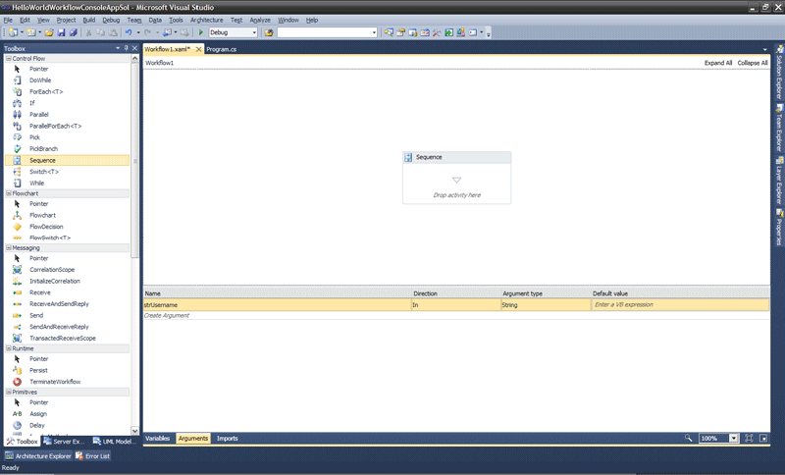
Task: Collapse the Control Flow toolbox group
Action: (x=9, y=59)
